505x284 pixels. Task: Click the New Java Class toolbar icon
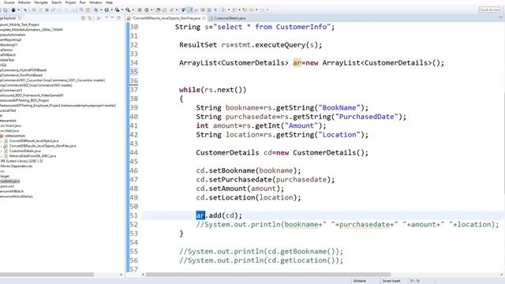tap(147, 9)
